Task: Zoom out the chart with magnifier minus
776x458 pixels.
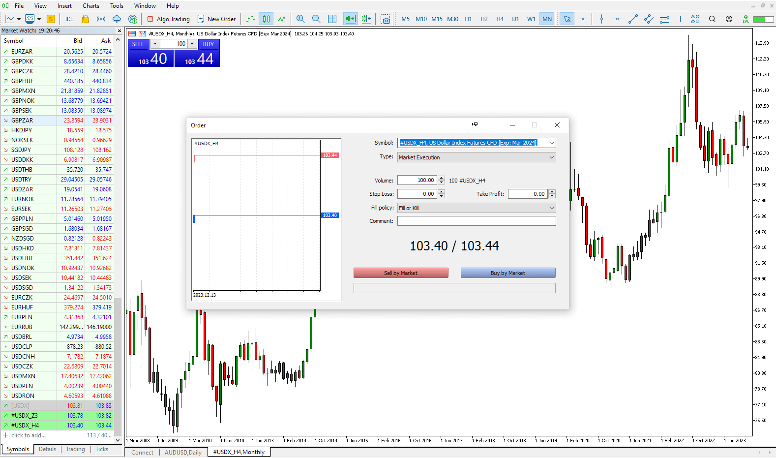Action: coord(316,19)
